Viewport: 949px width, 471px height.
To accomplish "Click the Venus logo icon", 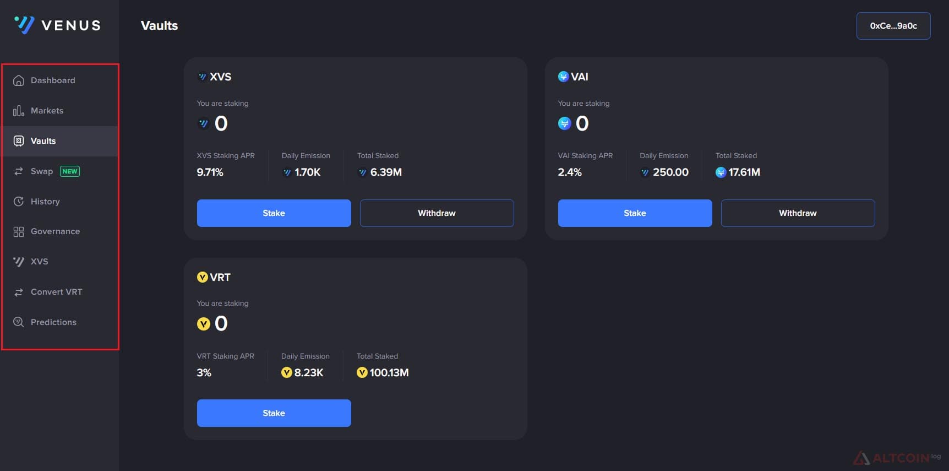I will tap(24, 25).
